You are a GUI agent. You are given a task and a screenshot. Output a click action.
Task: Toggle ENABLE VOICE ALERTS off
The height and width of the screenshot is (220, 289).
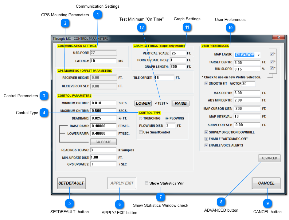click(206, 145)
